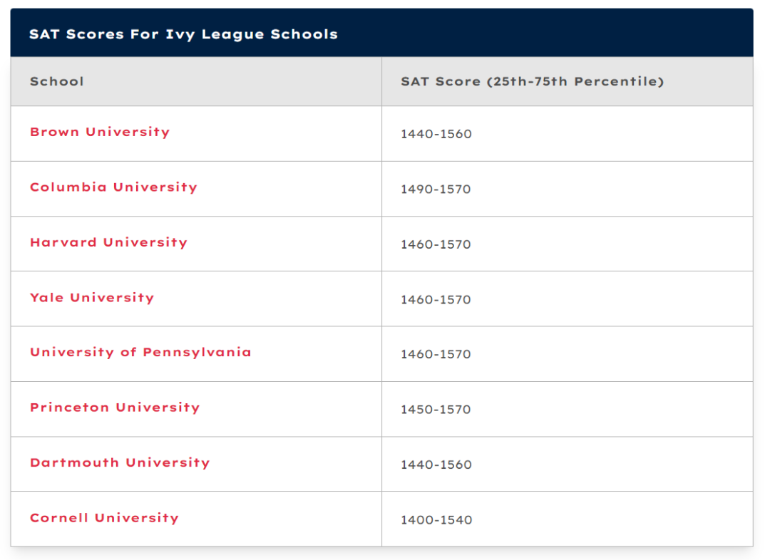The height and width of the screenshot is (560, 770).
Task: Select the Dartmouth University link
Action: (120, 463)
